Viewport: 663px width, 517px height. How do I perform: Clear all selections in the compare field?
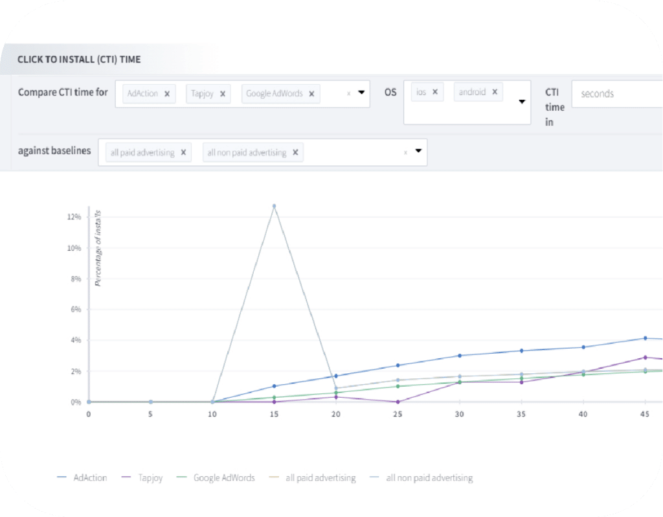[350, 94]
